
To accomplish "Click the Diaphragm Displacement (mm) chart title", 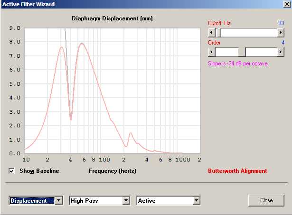I will (112, 18).
